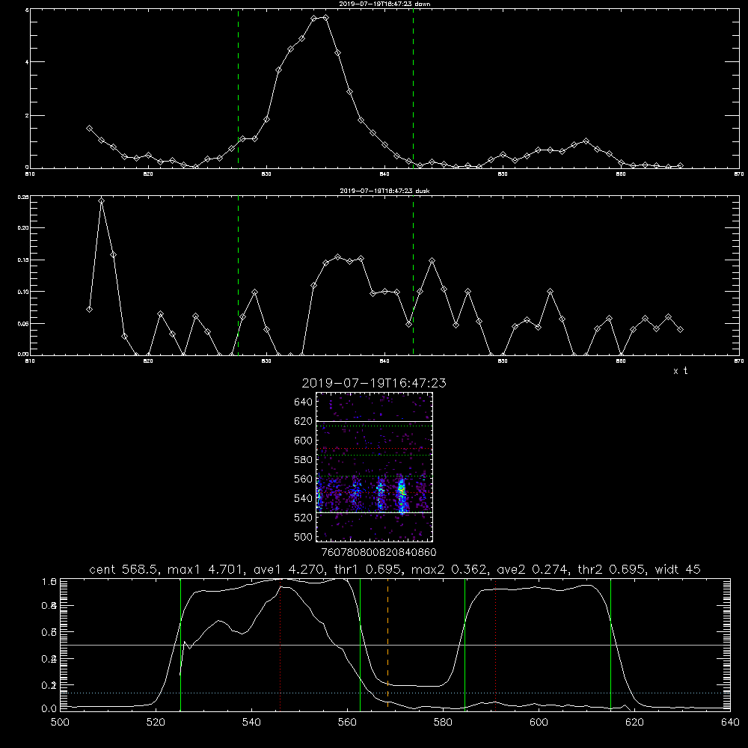
Task: Click the second solid green line near 562
Action: (361, 644)
